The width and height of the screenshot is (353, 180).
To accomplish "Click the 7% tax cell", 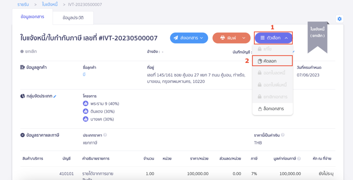I will (254, 173).
